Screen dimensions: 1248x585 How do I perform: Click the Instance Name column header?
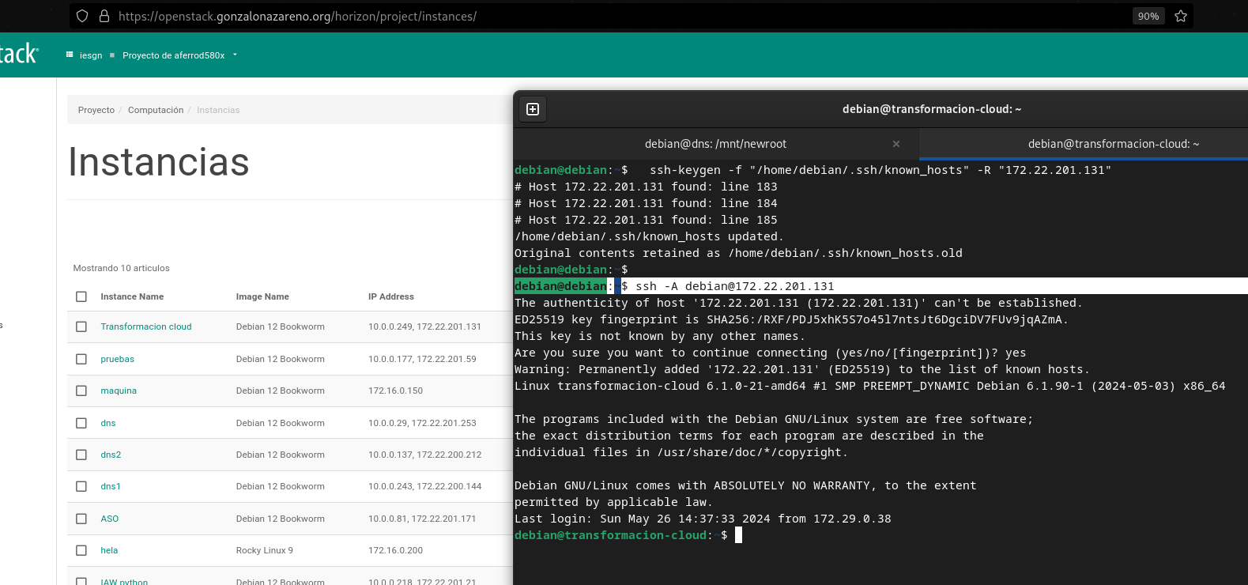point(132,296)
